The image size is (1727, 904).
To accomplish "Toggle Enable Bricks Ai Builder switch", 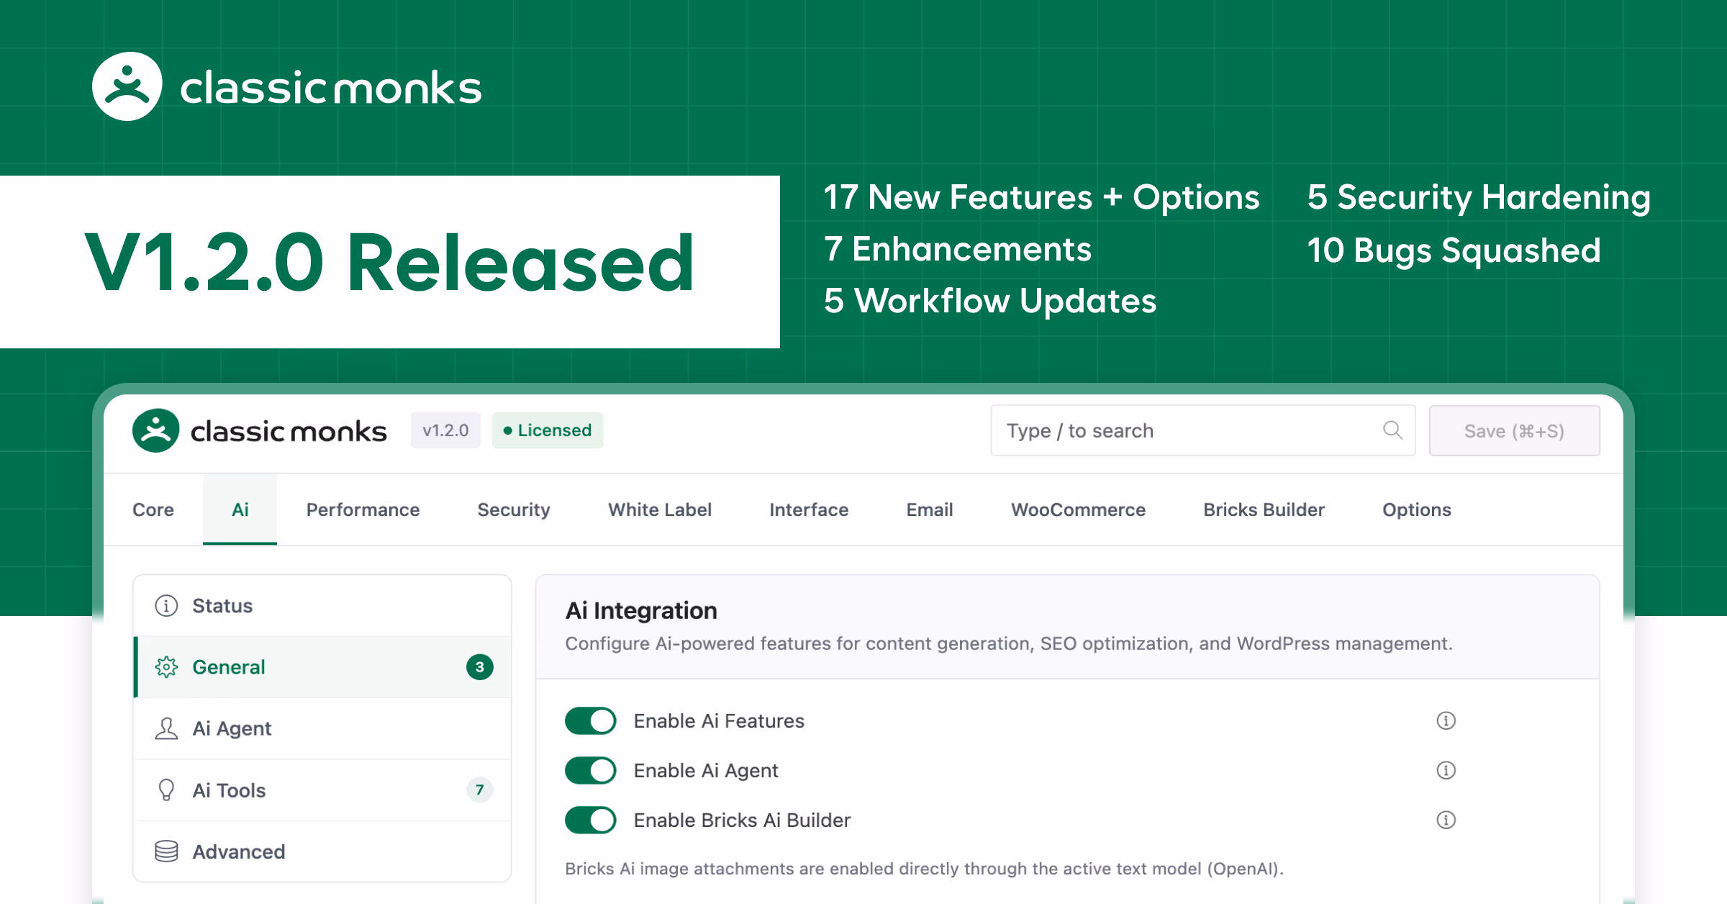I will tap(590, 820).
